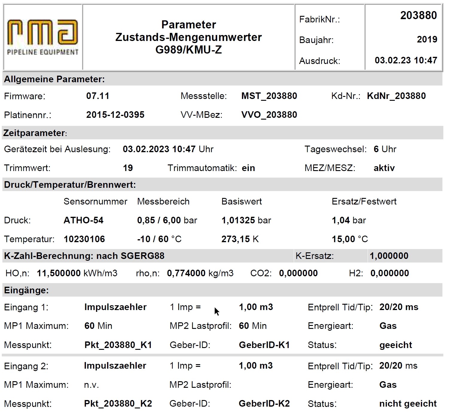Click the 'Basiswert' column header

click(x=242, y=202)
